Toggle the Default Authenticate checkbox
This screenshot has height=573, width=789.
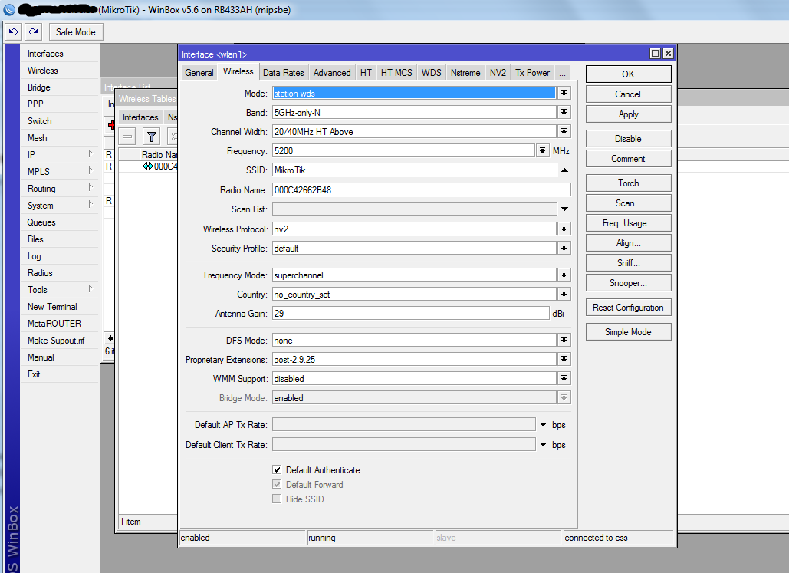coord(277,469)
